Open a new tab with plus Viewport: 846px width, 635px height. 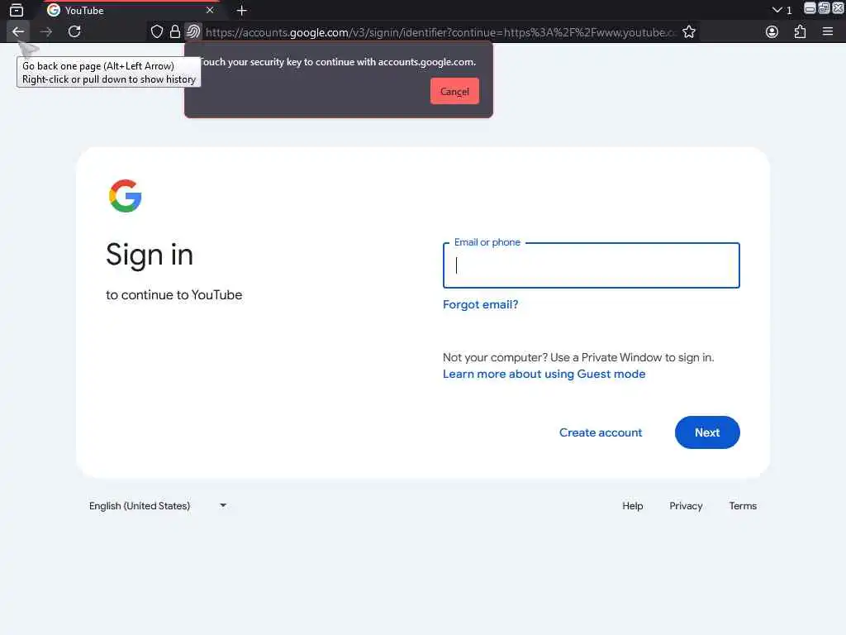pyautogui.click(x=242, y=10)
